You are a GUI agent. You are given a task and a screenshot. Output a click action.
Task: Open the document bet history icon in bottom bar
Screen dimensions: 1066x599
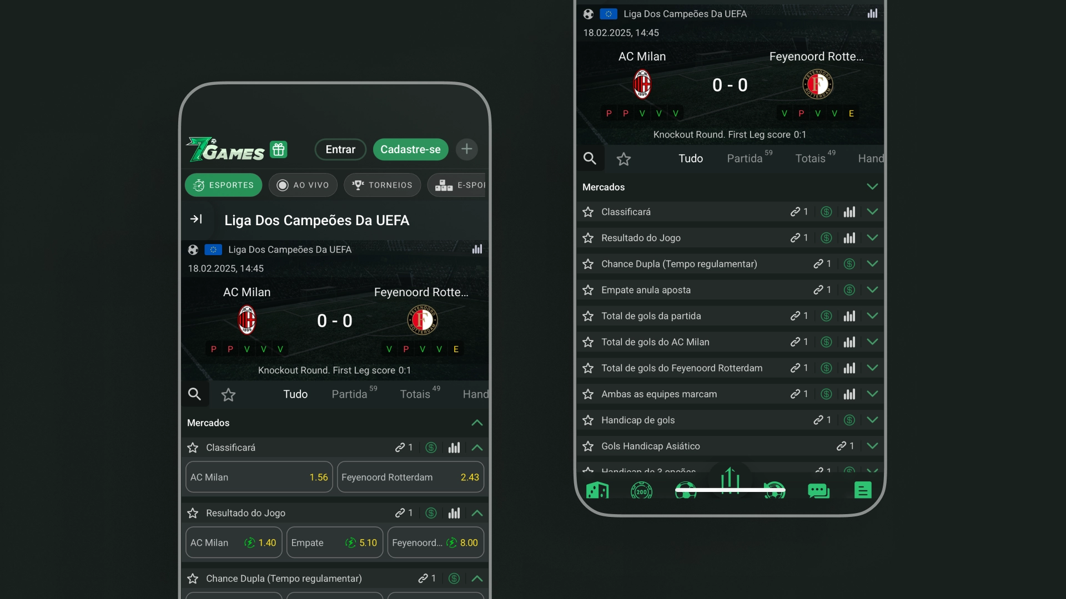coord(863,490)
